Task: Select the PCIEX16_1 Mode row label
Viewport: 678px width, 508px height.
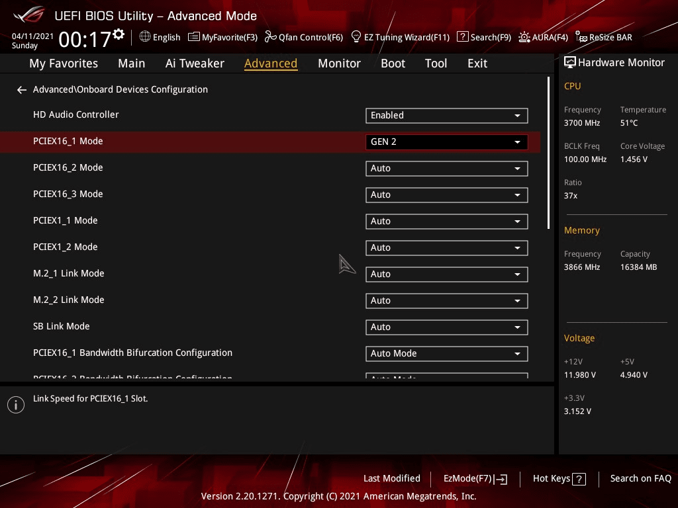Action: (68, 142)
